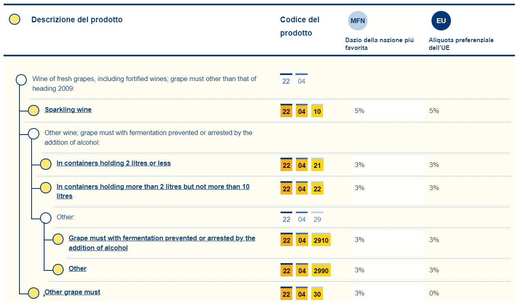The image size is (523, 302).
Task: Select code segment 30 in Other grape must row
Action: point(317,294)
